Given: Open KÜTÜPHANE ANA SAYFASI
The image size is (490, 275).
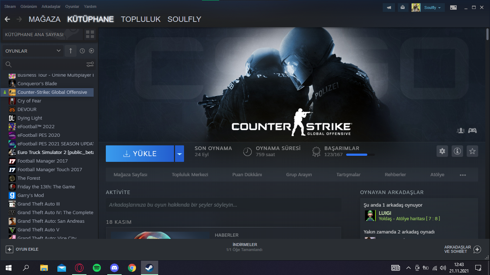Looking at the screenshot, I should coord(42,35).
